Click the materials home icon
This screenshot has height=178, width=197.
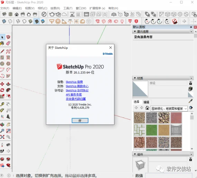147,108
